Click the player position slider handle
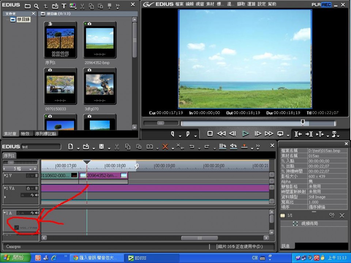351x263 pixels. click(302, 122)
